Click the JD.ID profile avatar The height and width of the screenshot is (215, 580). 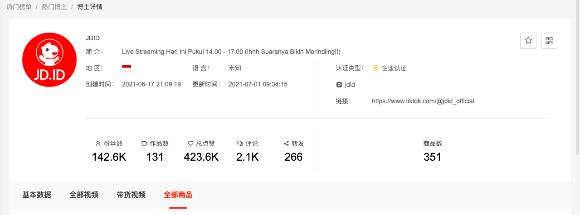click(x=49, y=60)
